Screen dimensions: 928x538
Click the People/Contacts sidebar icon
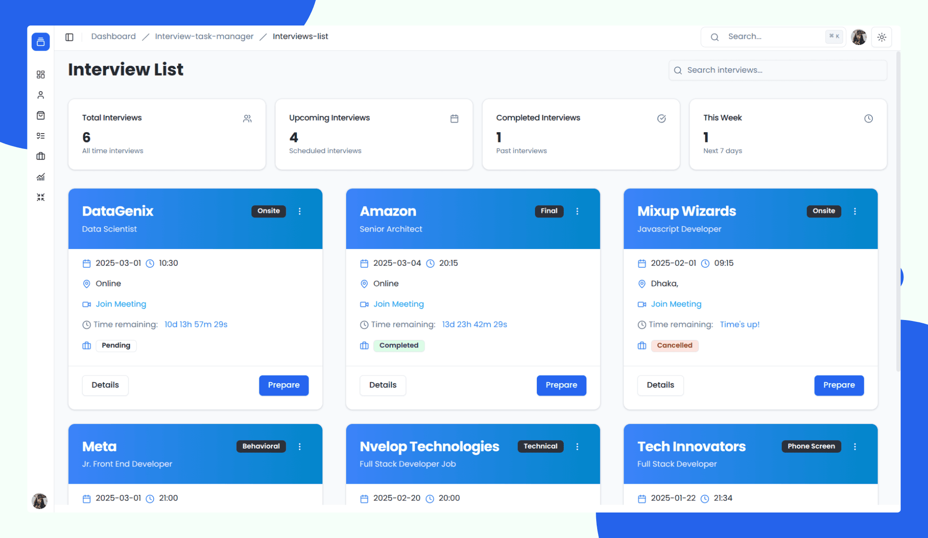pyautogui.click(x=40, y=95)
